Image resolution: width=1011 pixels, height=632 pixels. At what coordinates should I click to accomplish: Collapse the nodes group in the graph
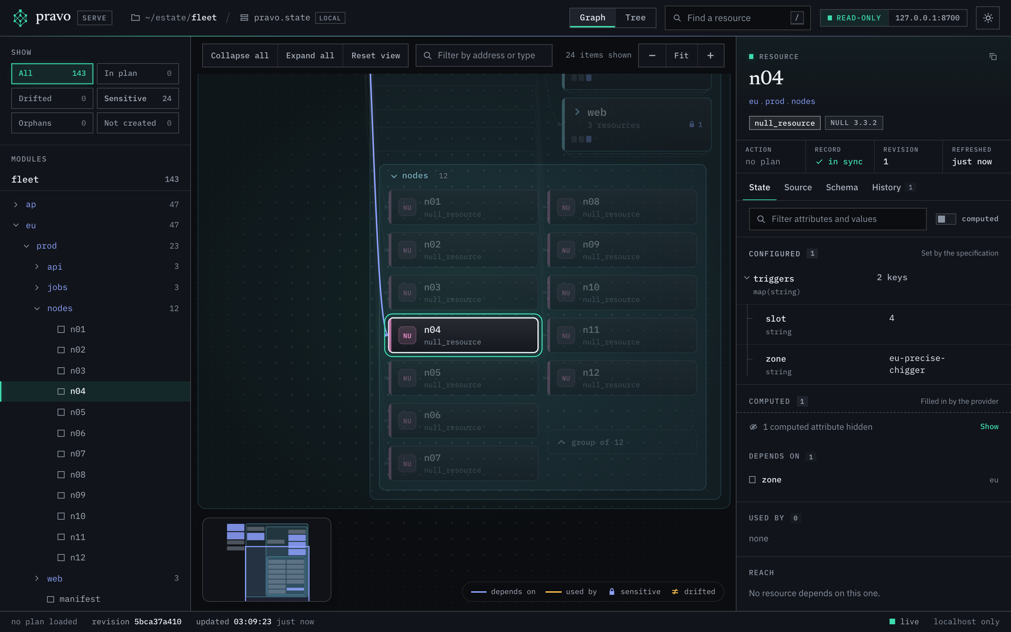point(394,176)
